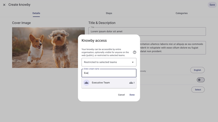Focus the team name input field
Image resolution: width=218 pixels, height=122 pixels.
pyautogui.click(x=109, y=73)
